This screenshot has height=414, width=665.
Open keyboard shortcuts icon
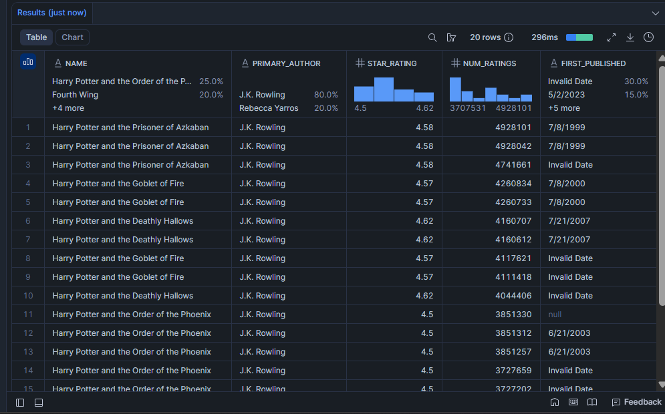(573, 402)
